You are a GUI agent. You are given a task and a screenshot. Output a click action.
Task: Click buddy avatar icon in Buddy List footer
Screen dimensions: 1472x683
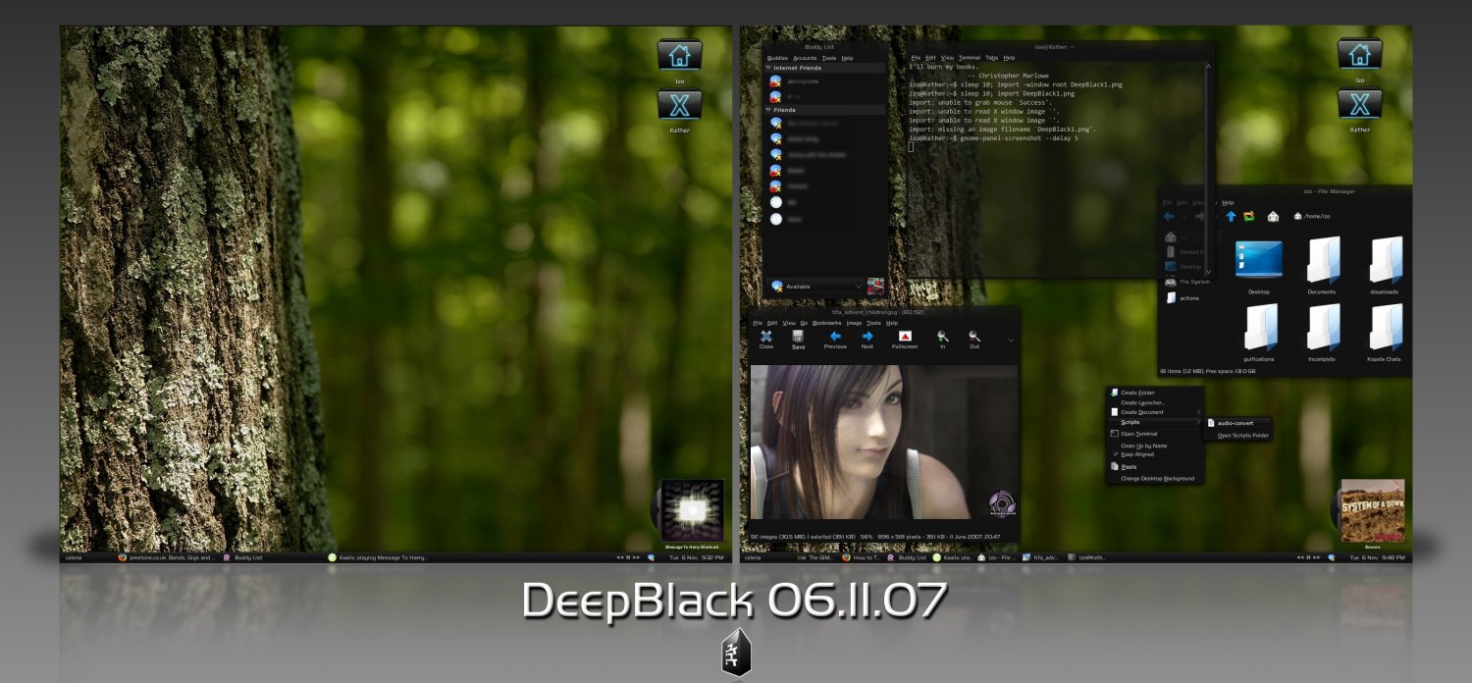(875, 287)
